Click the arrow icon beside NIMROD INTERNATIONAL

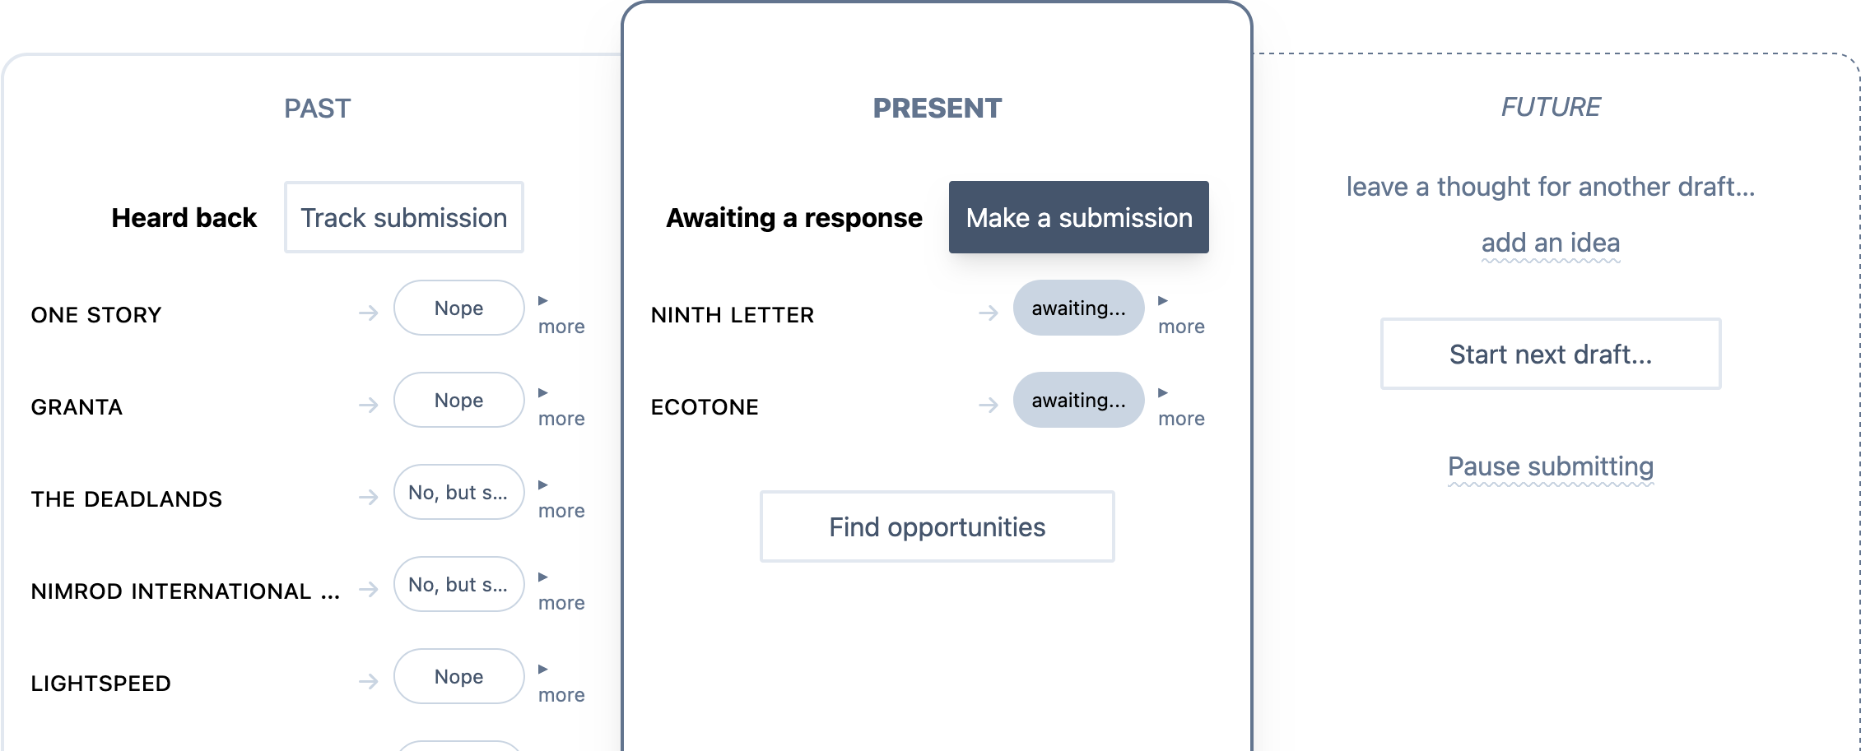pos(368,590)
